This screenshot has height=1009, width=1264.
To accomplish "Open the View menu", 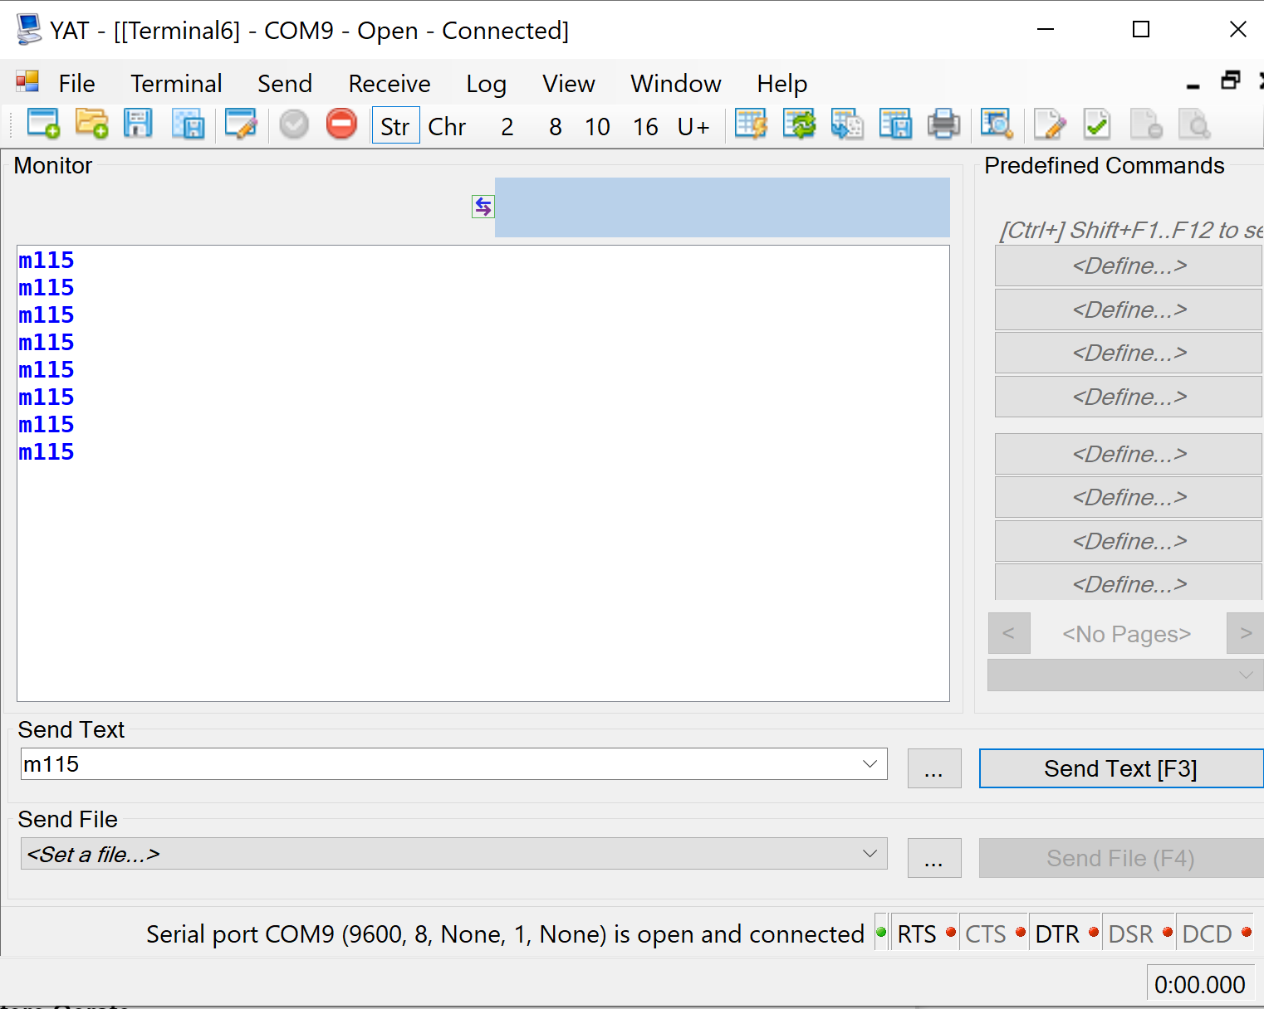I will (x=569, y=83).
